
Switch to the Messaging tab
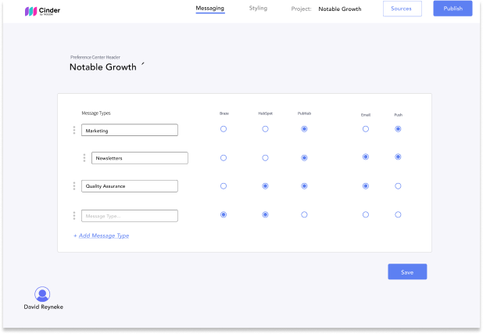coord(210,9)
